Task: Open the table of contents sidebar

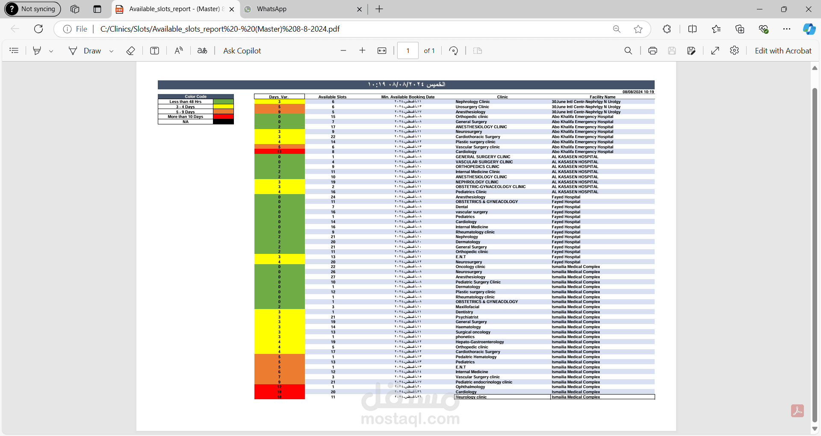Action: pos(14,50)
